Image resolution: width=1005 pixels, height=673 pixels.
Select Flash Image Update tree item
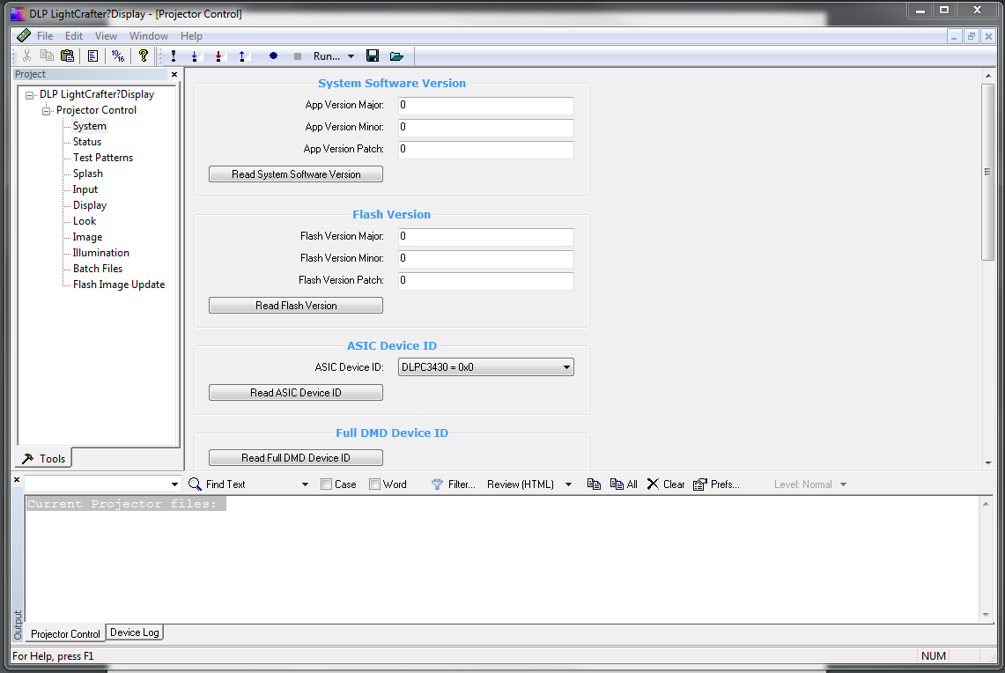tap(119, 285)
